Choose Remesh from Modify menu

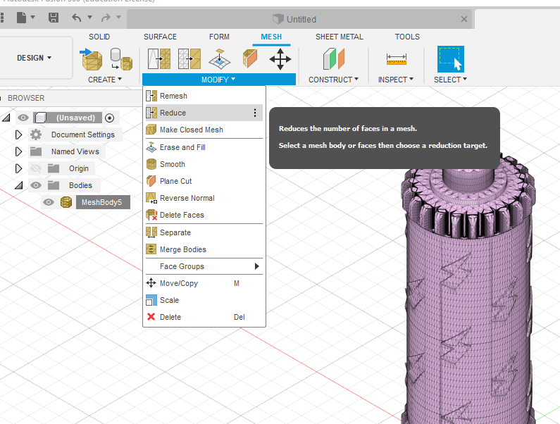coord(204,96)
